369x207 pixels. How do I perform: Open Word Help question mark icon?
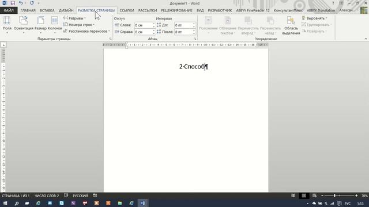tap(333, 3)
